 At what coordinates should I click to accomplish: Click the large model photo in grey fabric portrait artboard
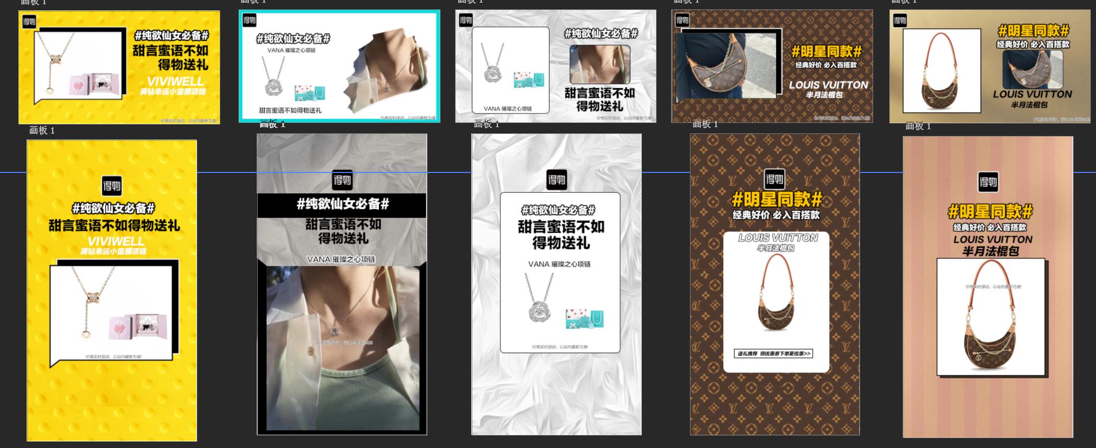(x=342, y=348)
